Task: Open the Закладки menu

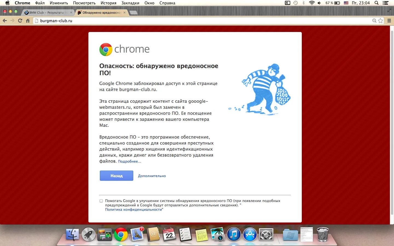Action: click(x=130, y=3)
